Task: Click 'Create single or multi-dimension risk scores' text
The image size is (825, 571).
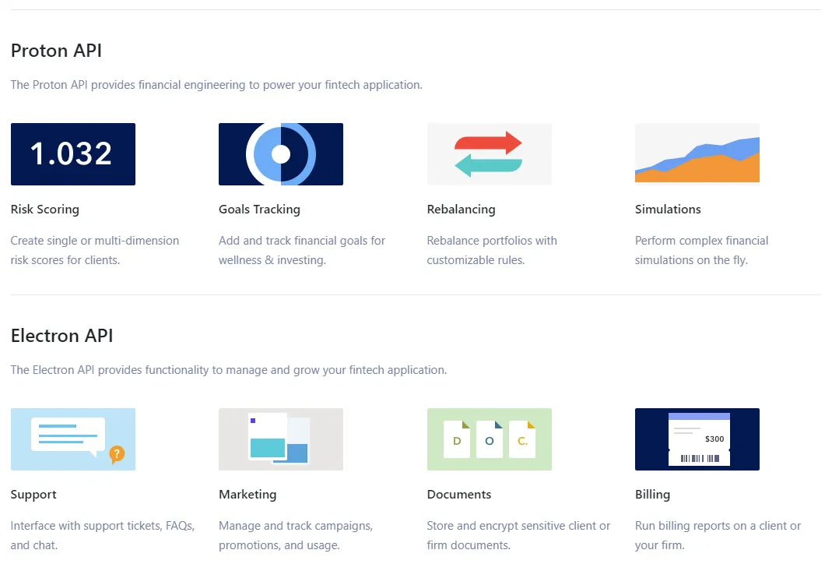Action: [95, 250]
